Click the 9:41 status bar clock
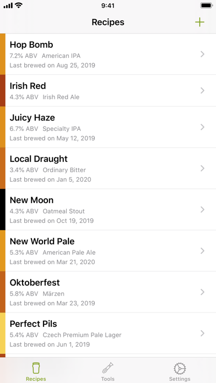Viewport: 216px width, 383px height. pos(108,6)
